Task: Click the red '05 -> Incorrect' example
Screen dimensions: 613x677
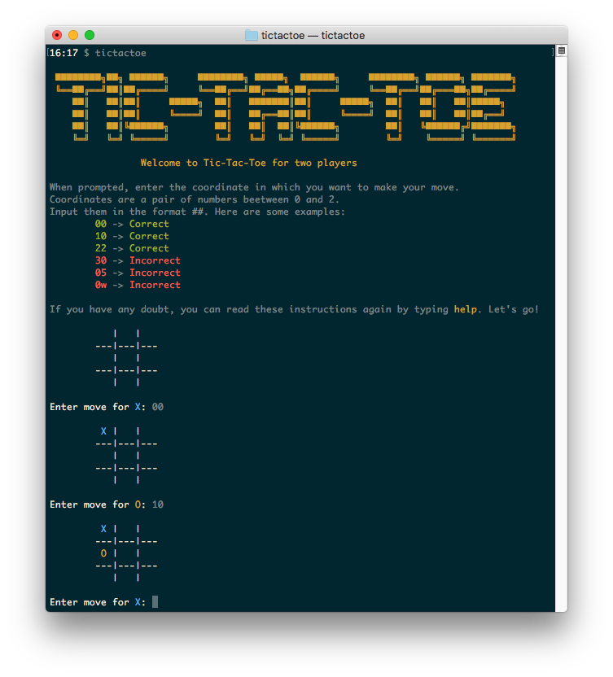Action: (x=138, y=273)
